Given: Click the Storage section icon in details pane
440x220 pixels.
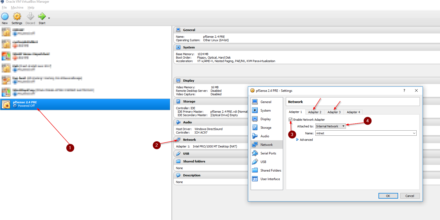Looking at the screenshot, I should coord(178,101).
